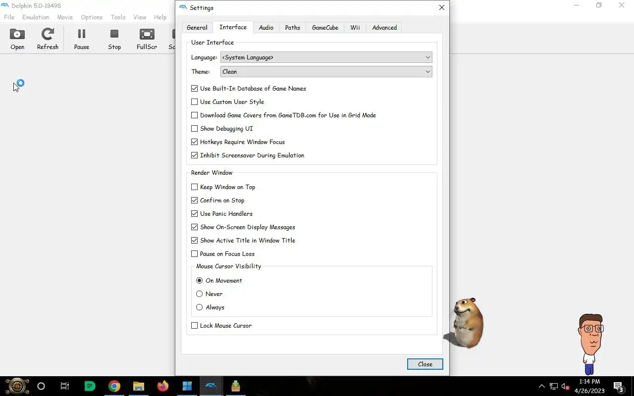Image resolution: width=634 pixels, height=396 pixels.
Task: Open the Help menu
Action: (160, 17)
